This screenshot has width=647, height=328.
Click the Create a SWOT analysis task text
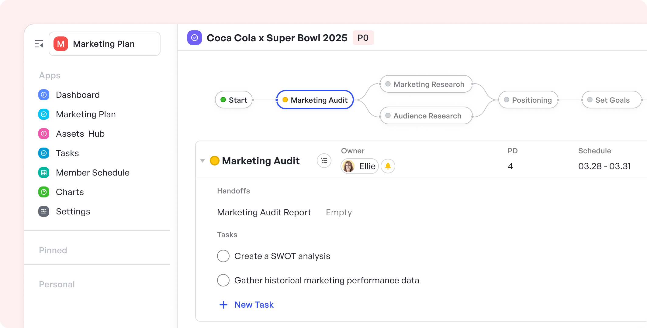pos(282,256)
